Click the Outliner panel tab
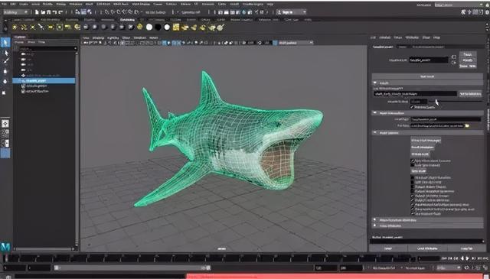 click(x=20, y=37)
